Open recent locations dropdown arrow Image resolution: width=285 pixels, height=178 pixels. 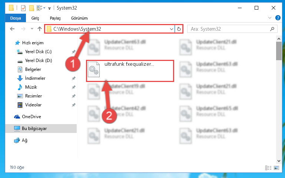tap(32, 28)
